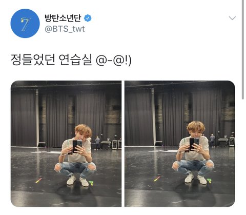
Task: Click the number 7 inside the avatar
Action: click(x=25, y=24)
